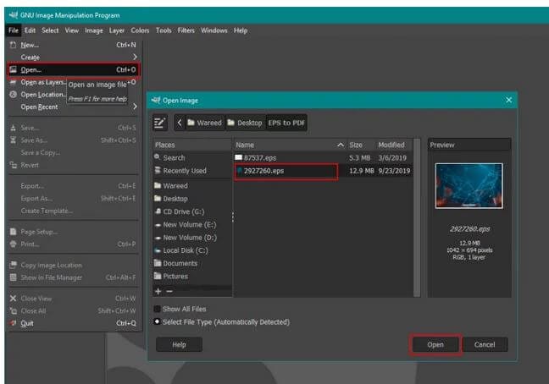Screen dimensions: 549x384
Task: Open the File menu
Action: click(14, 30)
